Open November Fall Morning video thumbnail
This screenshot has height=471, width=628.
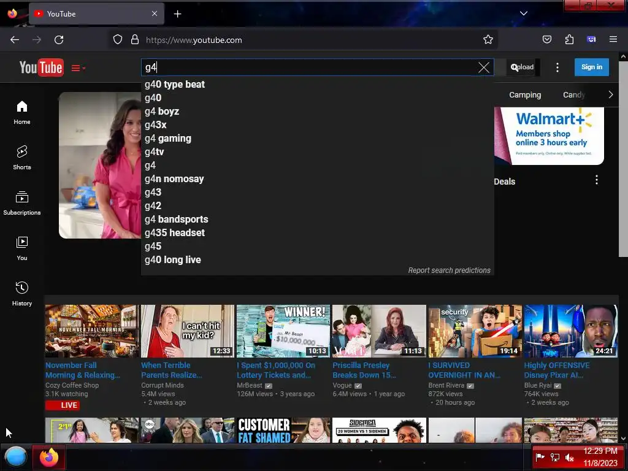tap(92, 331)
